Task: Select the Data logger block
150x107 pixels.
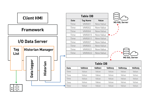Action: (32, 69)
